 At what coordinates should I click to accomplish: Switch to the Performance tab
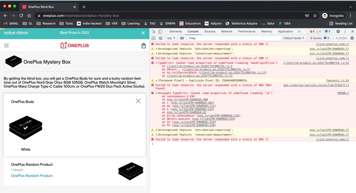(x=247, y=31)
